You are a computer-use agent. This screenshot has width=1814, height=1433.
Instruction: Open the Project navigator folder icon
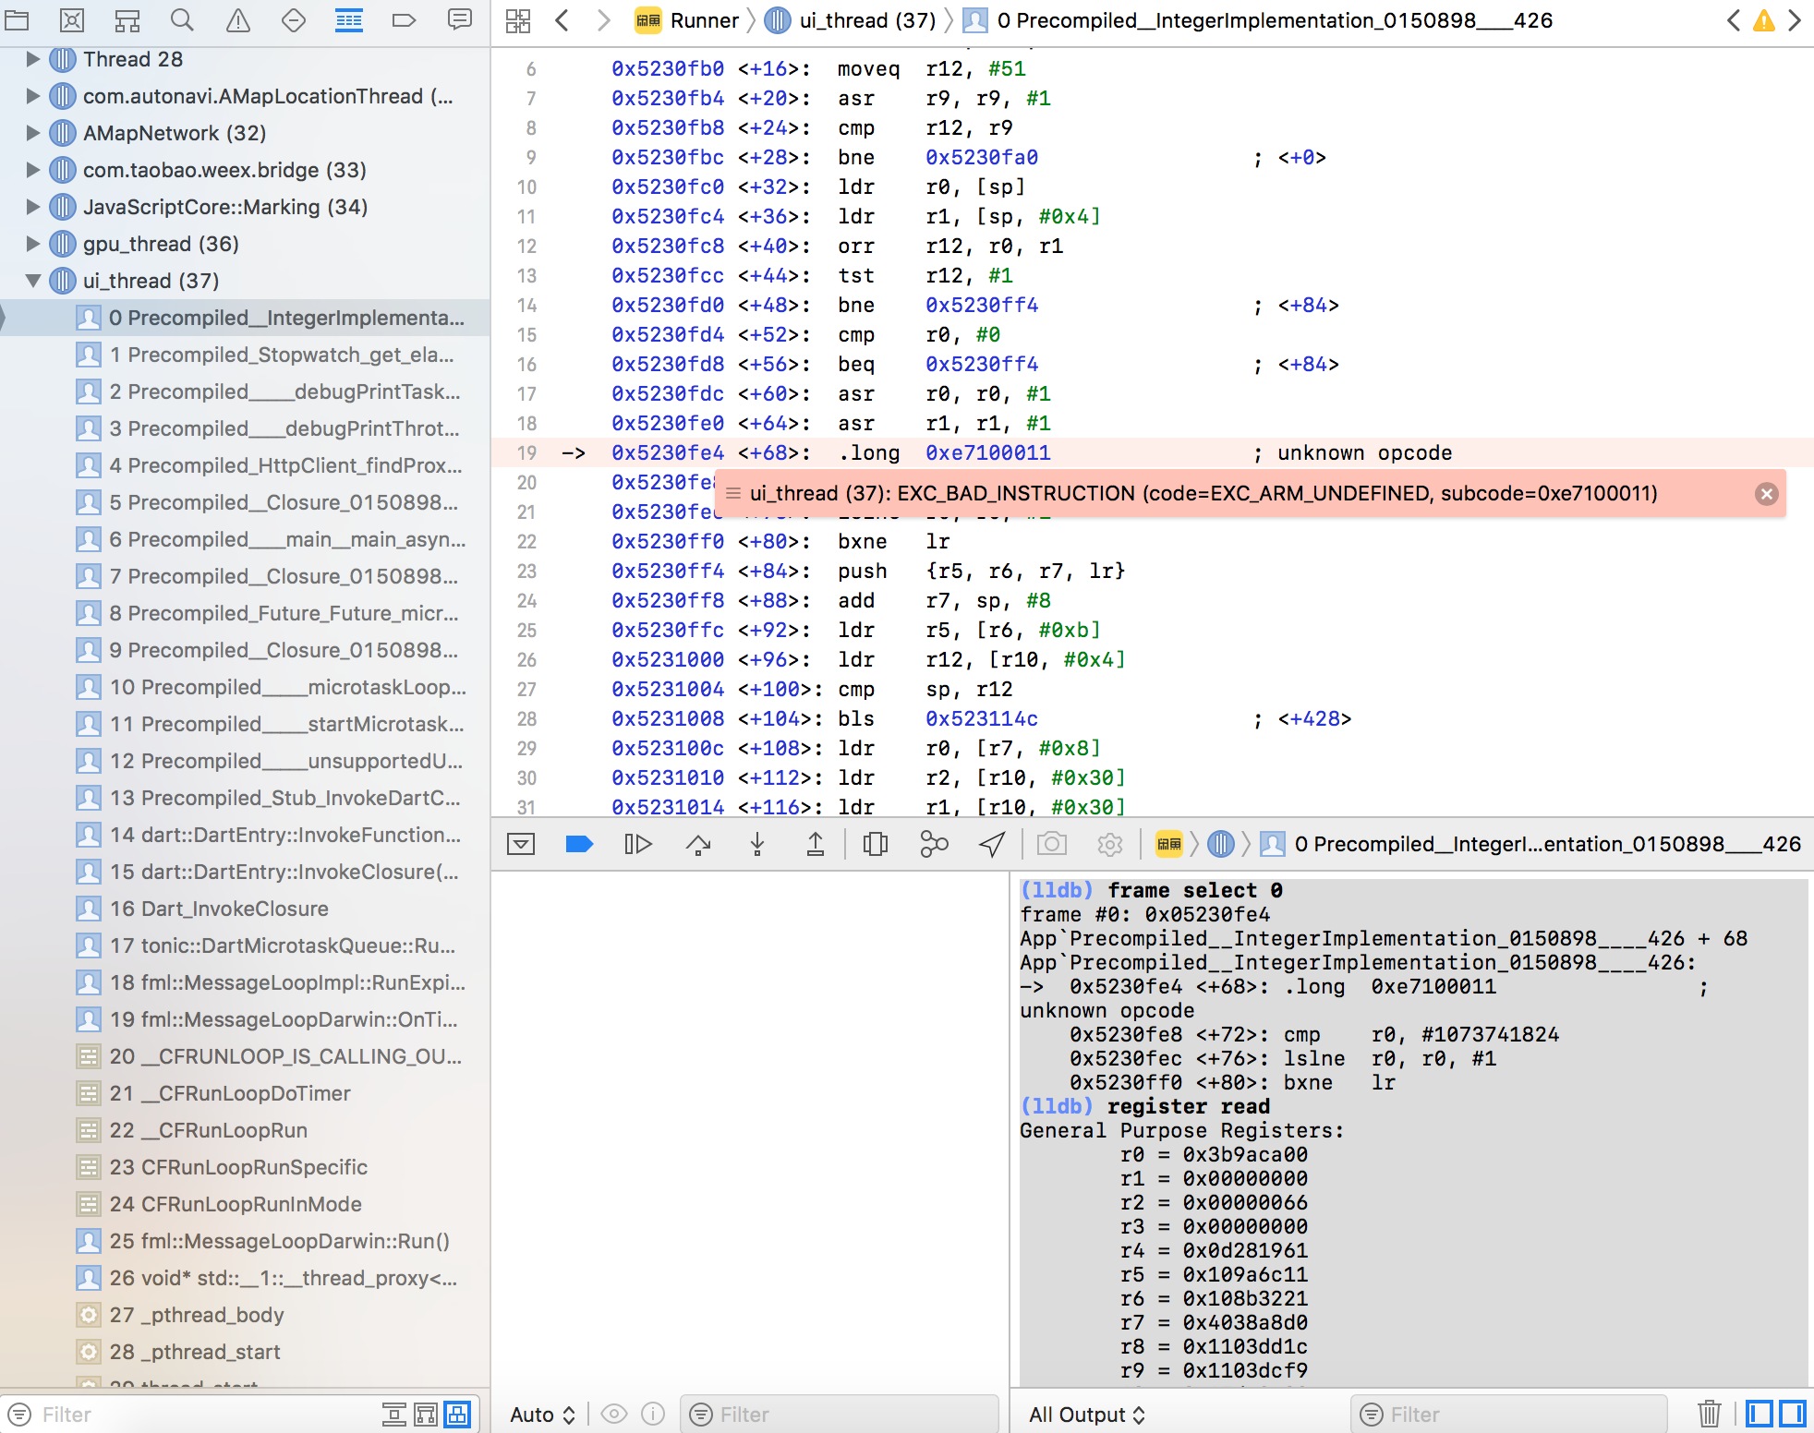coord(17,19)
